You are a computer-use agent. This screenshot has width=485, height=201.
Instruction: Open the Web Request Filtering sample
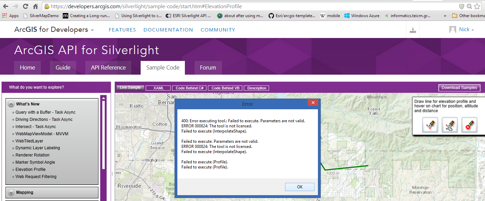36,177
